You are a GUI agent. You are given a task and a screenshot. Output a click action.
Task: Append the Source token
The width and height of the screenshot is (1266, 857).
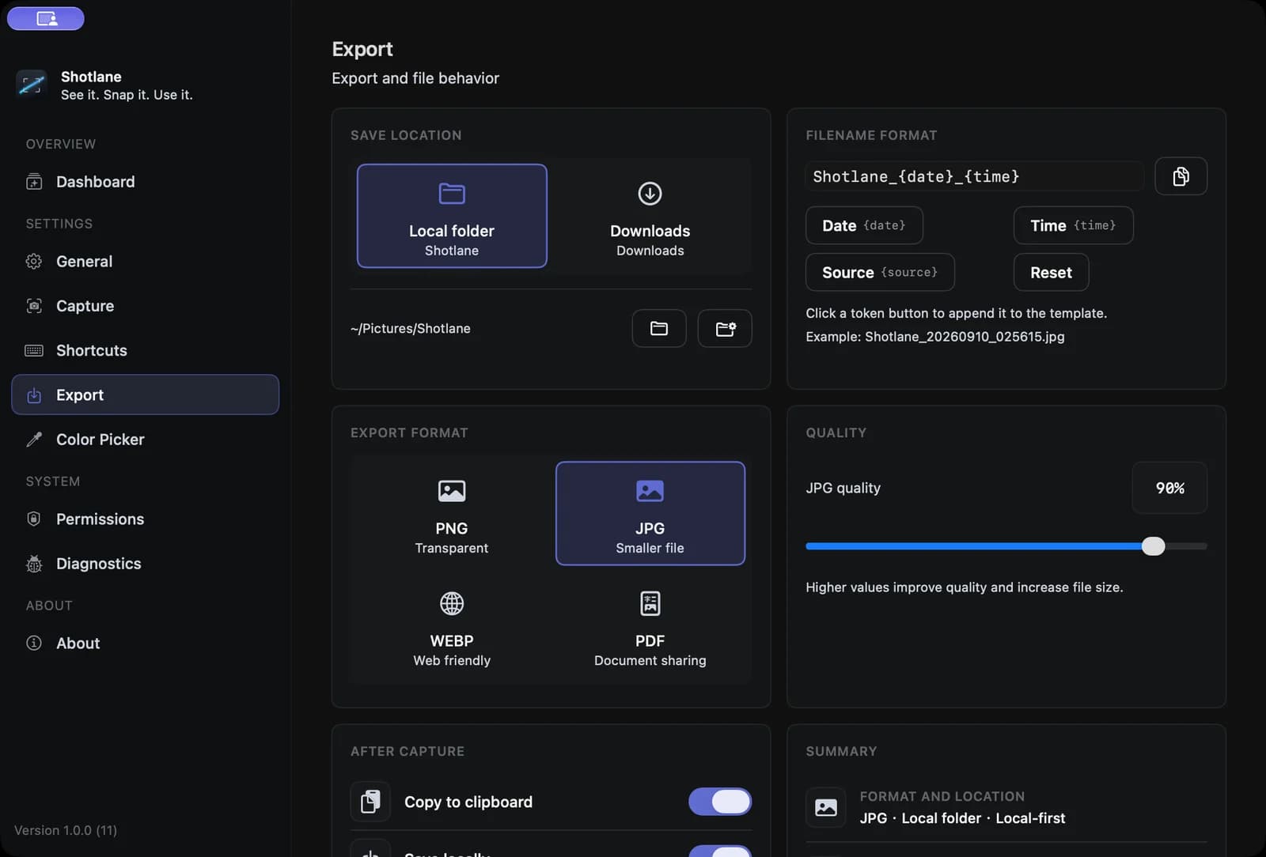(x=880, y=272)
